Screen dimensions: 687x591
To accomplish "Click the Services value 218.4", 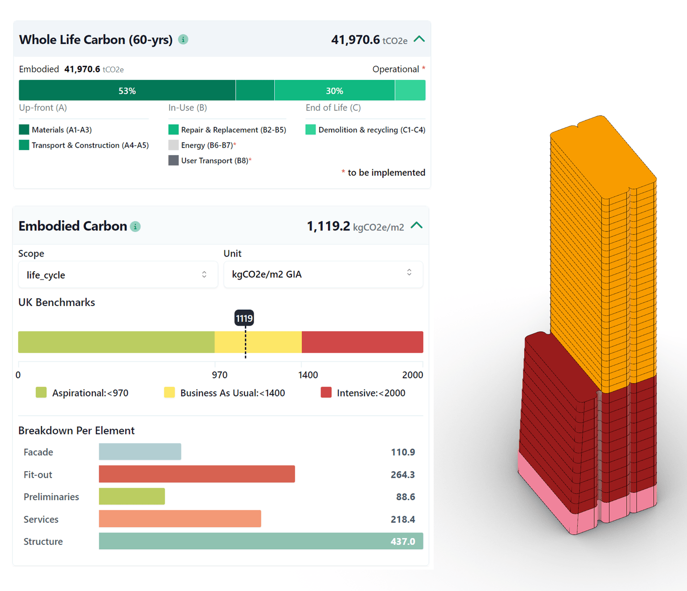I will coord(403,519).
